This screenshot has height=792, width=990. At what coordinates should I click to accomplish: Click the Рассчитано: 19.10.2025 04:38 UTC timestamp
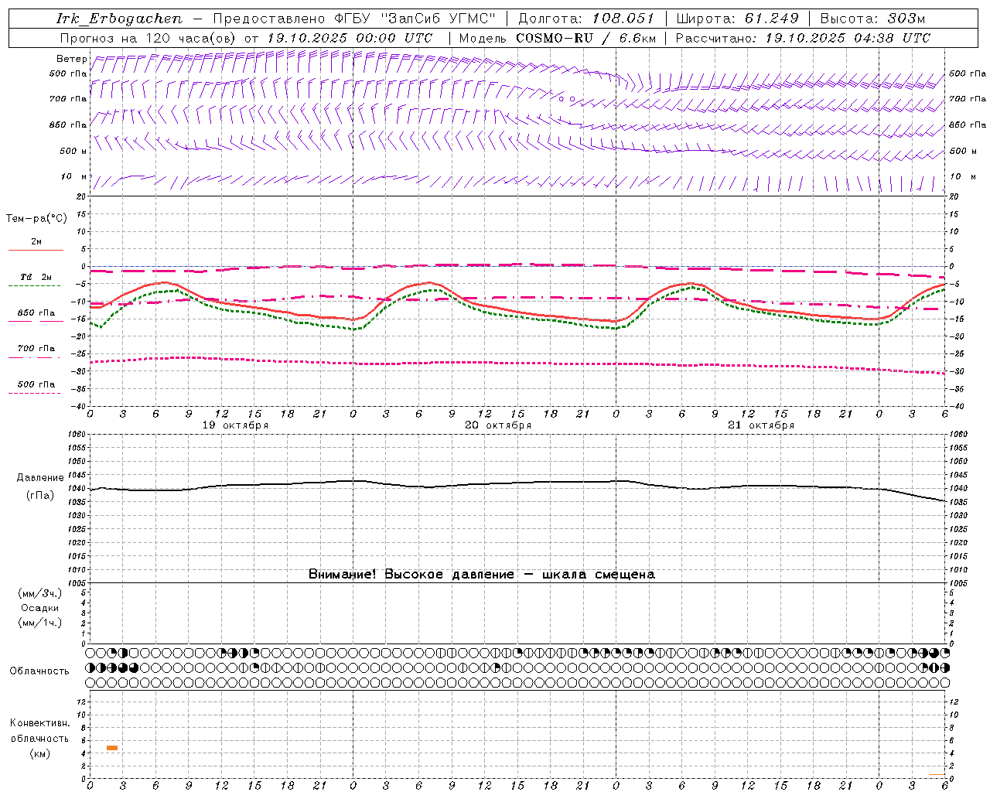[x=803, y=38]
